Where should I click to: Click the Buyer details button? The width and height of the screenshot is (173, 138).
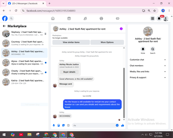coord(69,72)
